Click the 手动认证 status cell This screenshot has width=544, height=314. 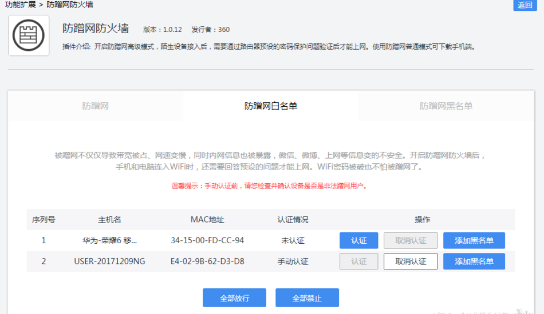pos(293,261)
